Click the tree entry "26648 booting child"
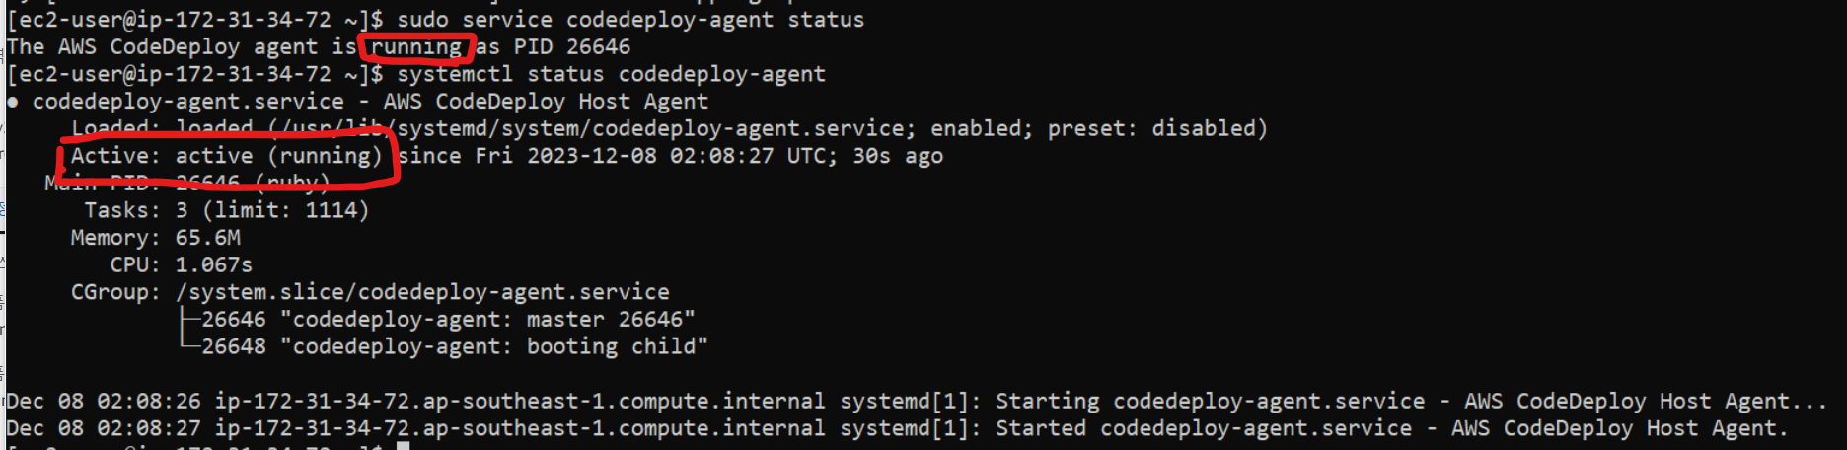This screenshot has height=450, width=1847. (x=444, y=347)
